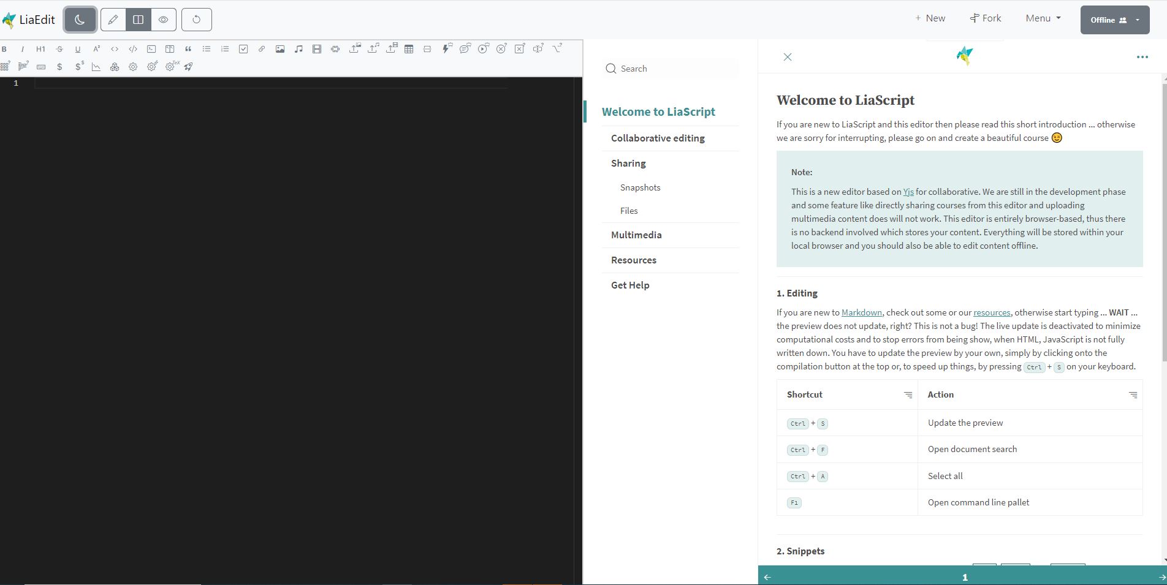Go to Collaborative editing section
Viewport: 1167px width, 585px height.
pos(658,138)
